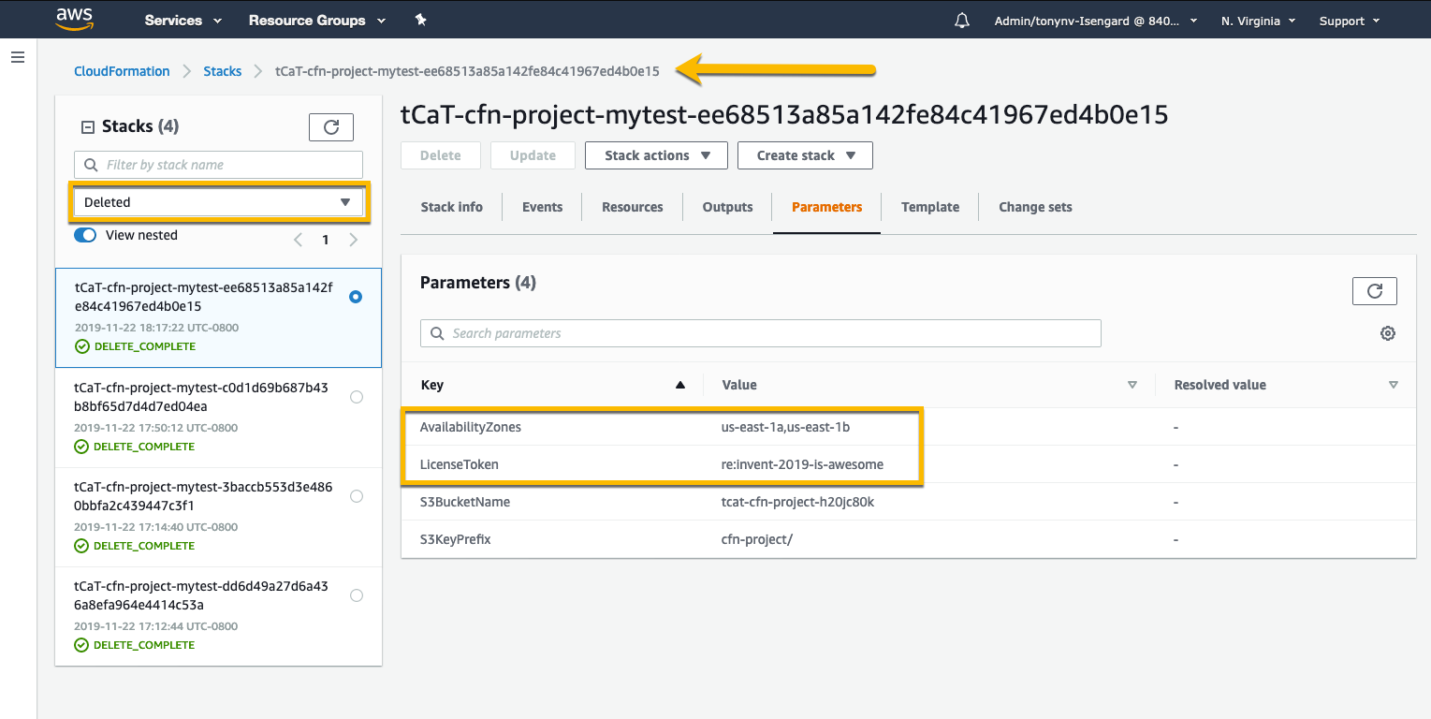The height and width of the screenshot is (719, 1431).
Task: Click the Stacks breadcrumb link
Action: [223, 71]
